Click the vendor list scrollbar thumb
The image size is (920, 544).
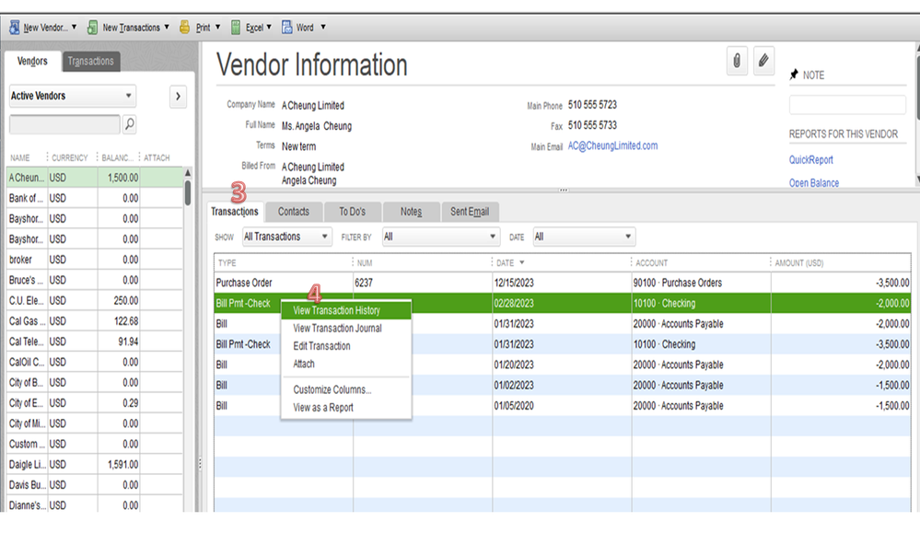[x=188, y=193]
